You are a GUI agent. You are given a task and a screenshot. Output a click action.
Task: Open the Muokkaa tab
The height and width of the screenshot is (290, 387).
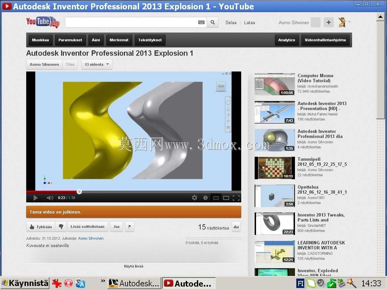click(40, 40)
